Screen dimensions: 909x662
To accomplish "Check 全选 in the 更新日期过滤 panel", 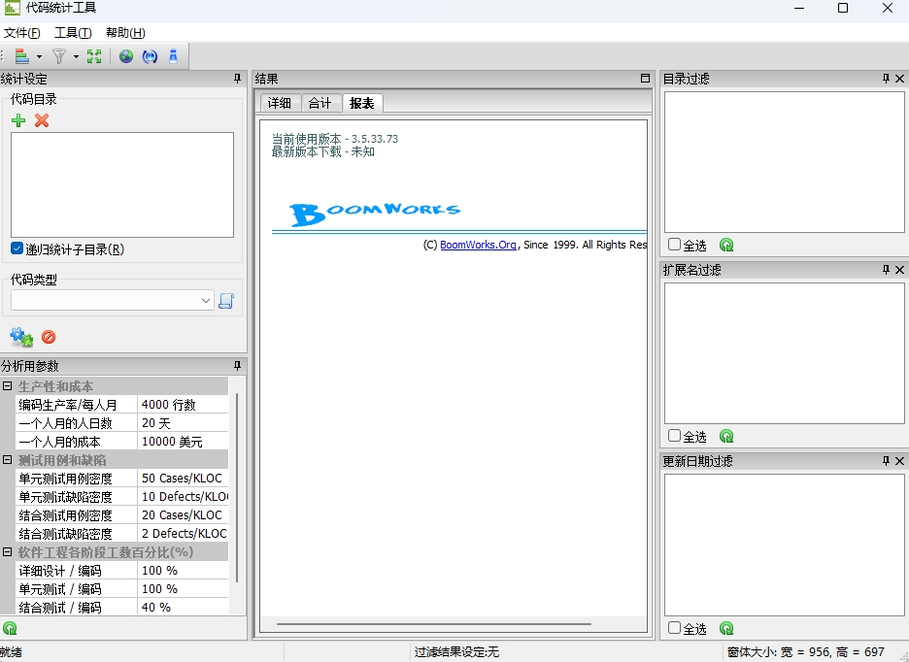I will (x=674, y=628).
